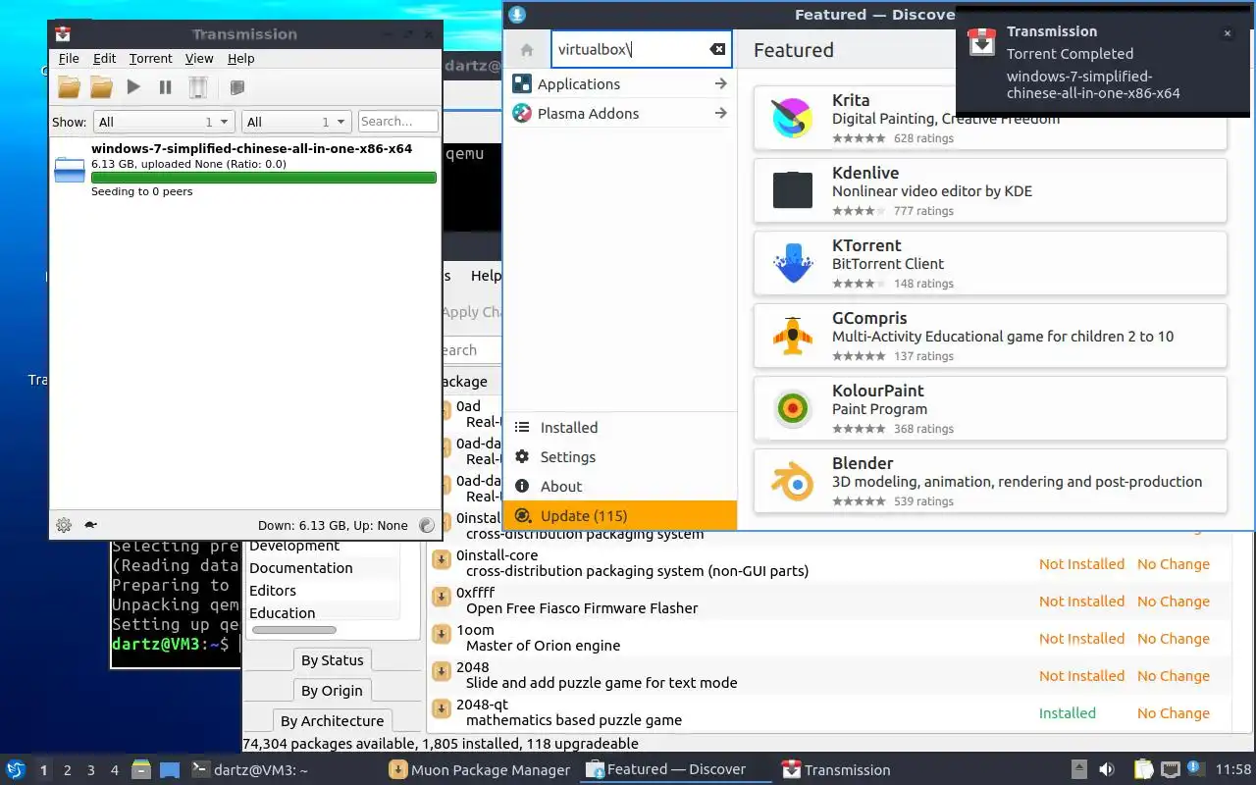The width and height of the screenshot is (1256, 785).
Task: Switch to the Muon Package Manager taskbar entry
Action: tap(479, 770)
